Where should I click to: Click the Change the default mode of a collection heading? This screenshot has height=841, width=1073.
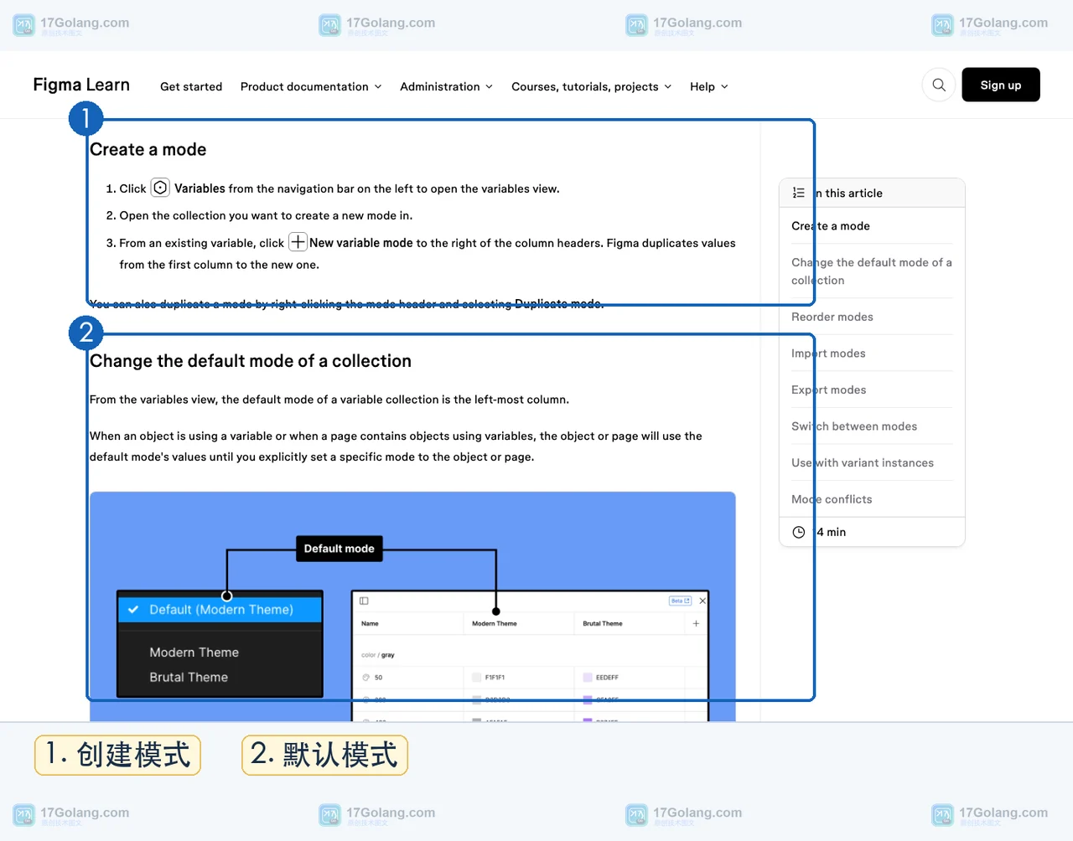tap(251, 361)
